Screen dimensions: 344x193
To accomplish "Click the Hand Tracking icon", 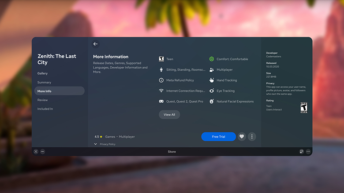I will point(212,80).
